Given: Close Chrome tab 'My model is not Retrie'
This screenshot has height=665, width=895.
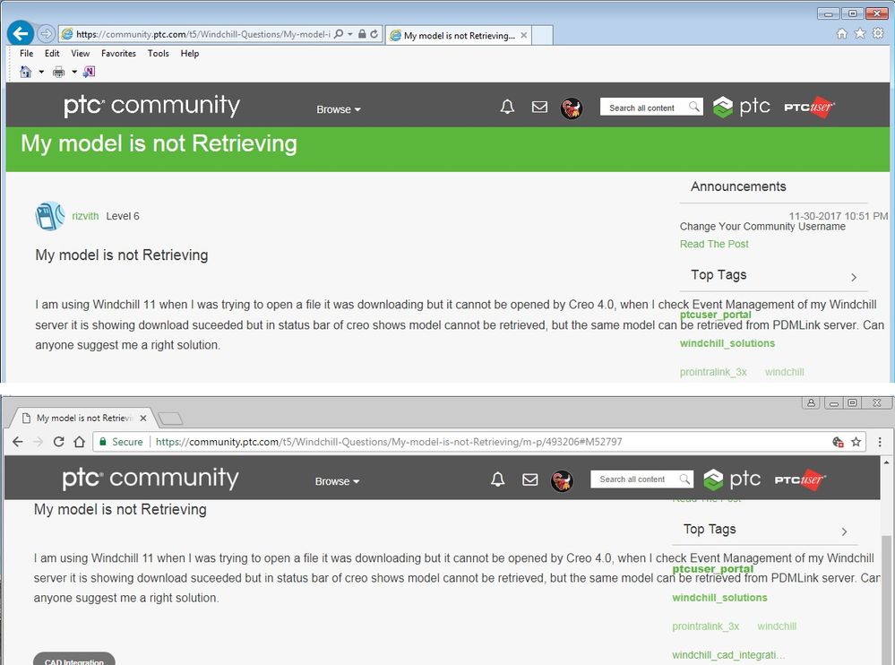Looking at the screenshot, I should (143, 418).
